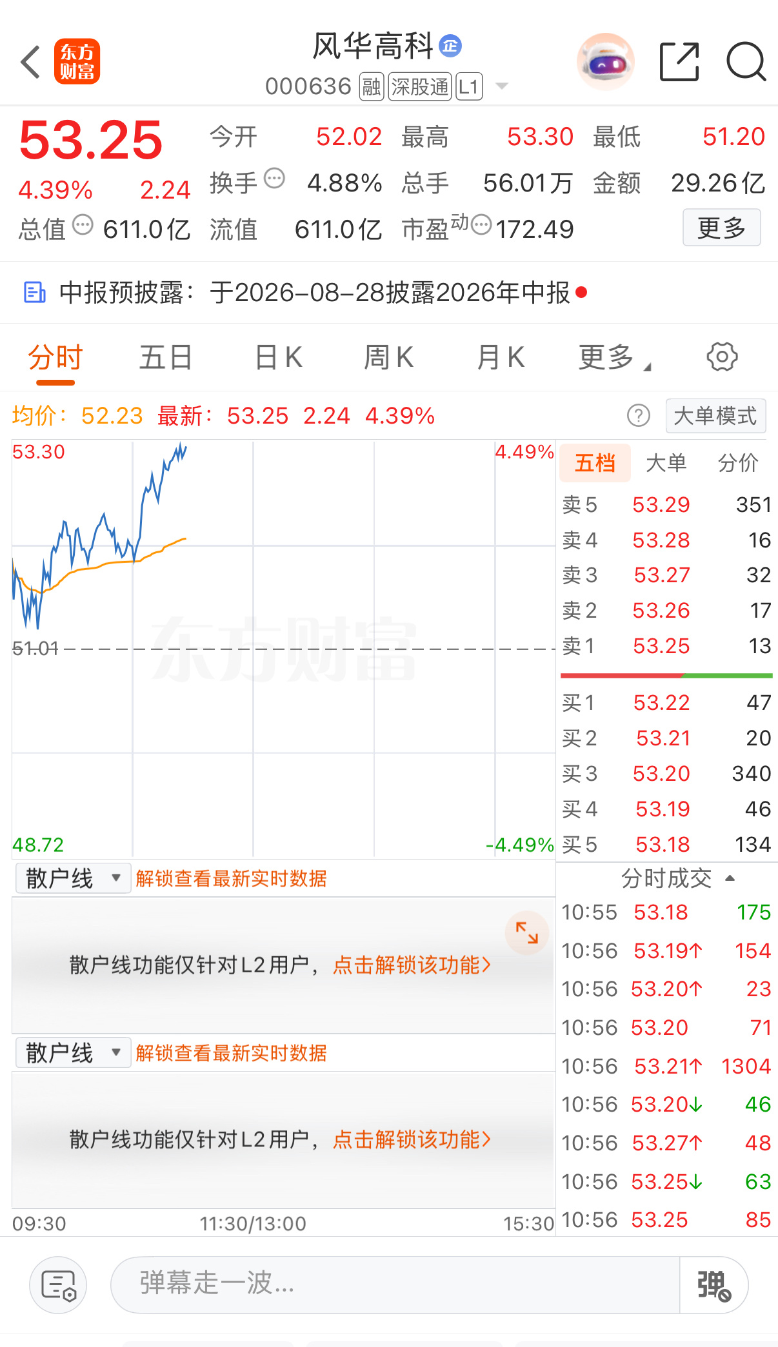Tap the 卖4 row at 53.28
778x1347 pixels.
click(666, 540)
